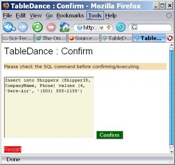Open the File menu
175x165 pixels.
8,15
